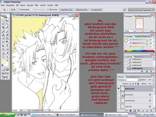The image size is (156, 117).
Task: Open document status bar info arrow
Action: point(50,110)
